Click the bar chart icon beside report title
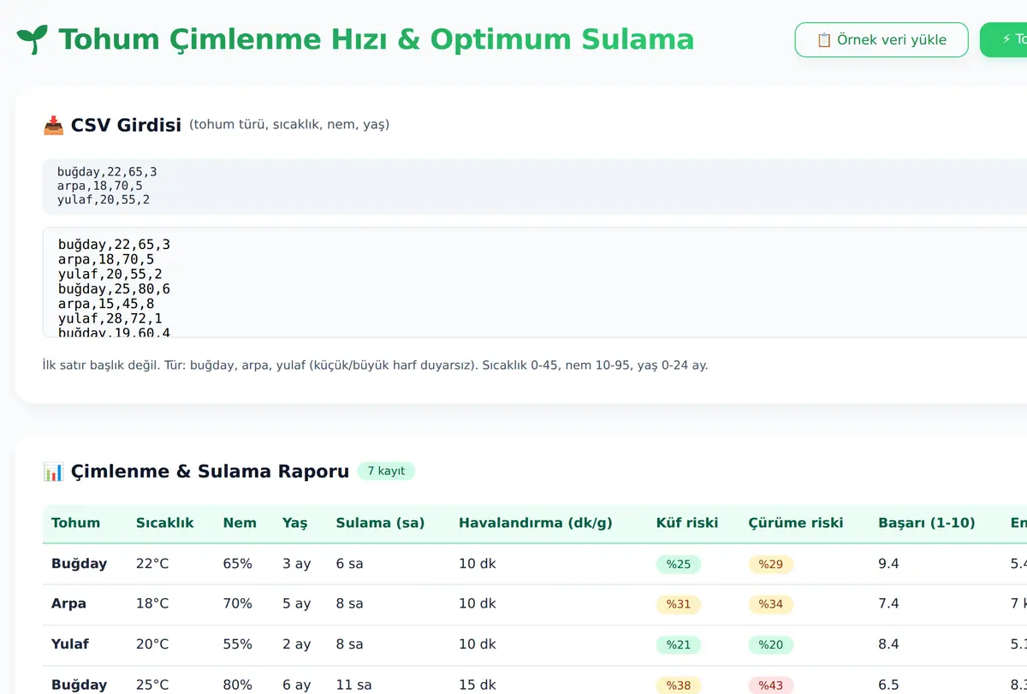 pos(53,472)
